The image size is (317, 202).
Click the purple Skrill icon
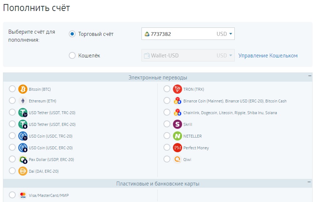[x=177, y=124]
